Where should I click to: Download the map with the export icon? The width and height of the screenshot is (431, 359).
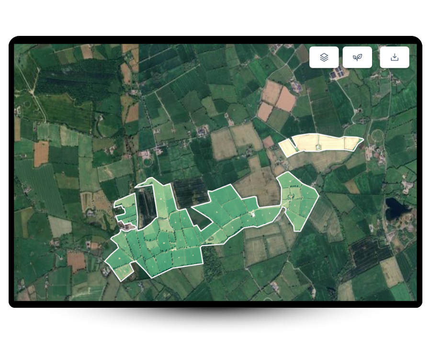click(x=395, y=57)
